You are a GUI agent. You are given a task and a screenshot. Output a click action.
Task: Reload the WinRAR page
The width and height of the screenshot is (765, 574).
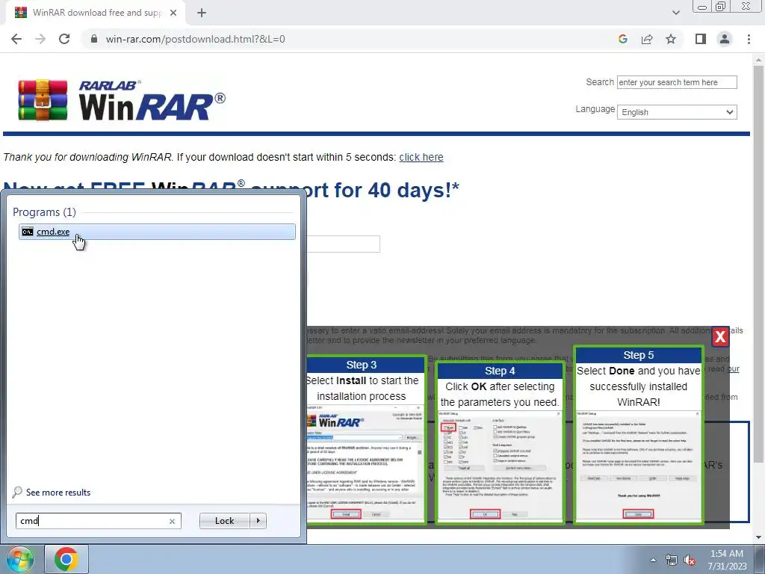click(x=64, y=39)
